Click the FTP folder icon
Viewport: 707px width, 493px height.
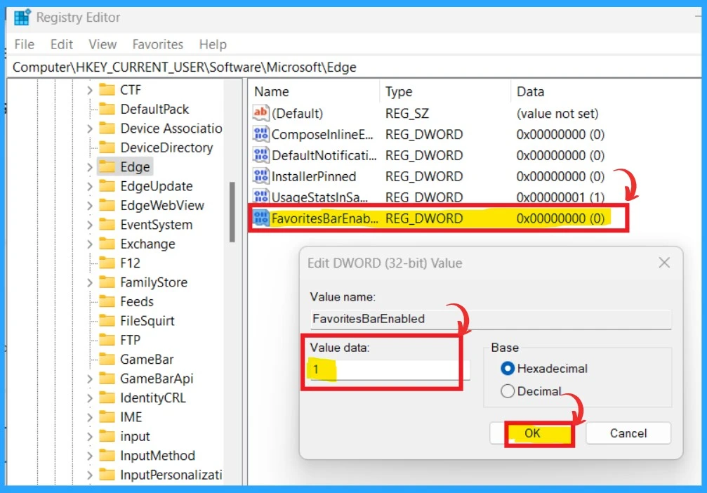[x=107, y=340]
